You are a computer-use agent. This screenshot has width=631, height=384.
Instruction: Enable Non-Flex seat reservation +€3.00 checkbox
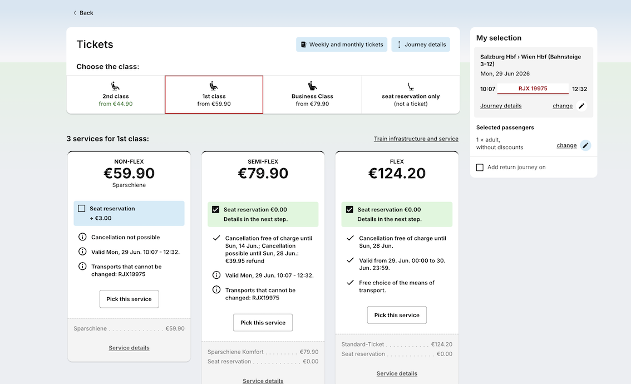(82, 209)
